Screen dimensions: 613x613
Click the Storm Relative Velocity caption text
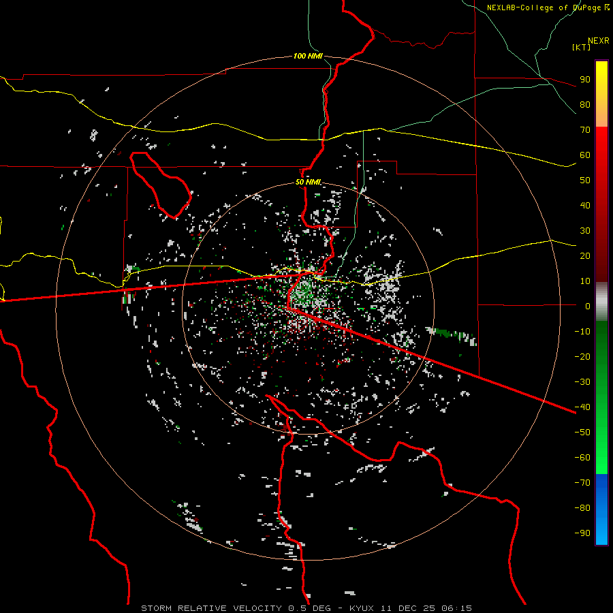click(x=306, y=608)
